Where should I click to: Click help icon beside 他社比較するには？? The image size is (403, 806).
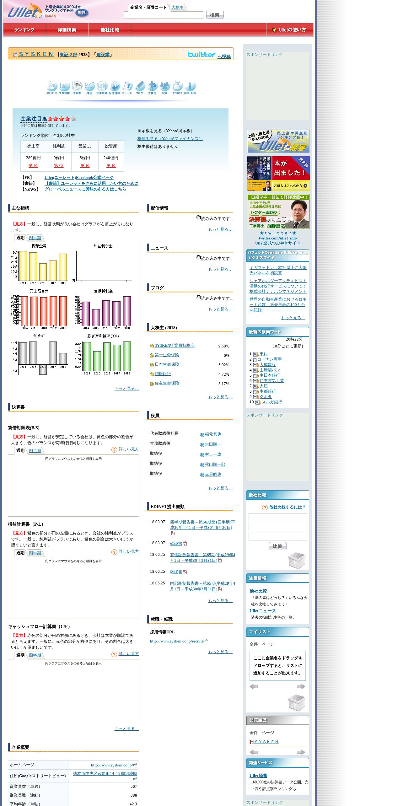265,508
